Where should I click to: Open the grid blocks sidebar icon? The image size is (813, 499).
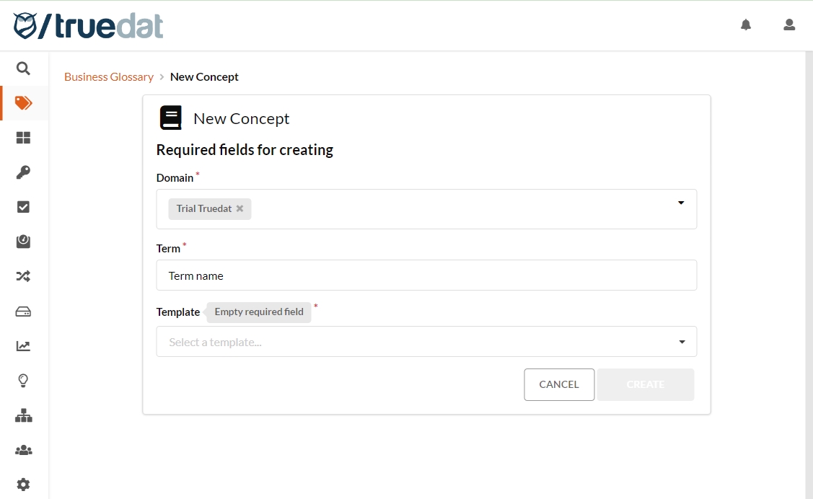(23, 138)
